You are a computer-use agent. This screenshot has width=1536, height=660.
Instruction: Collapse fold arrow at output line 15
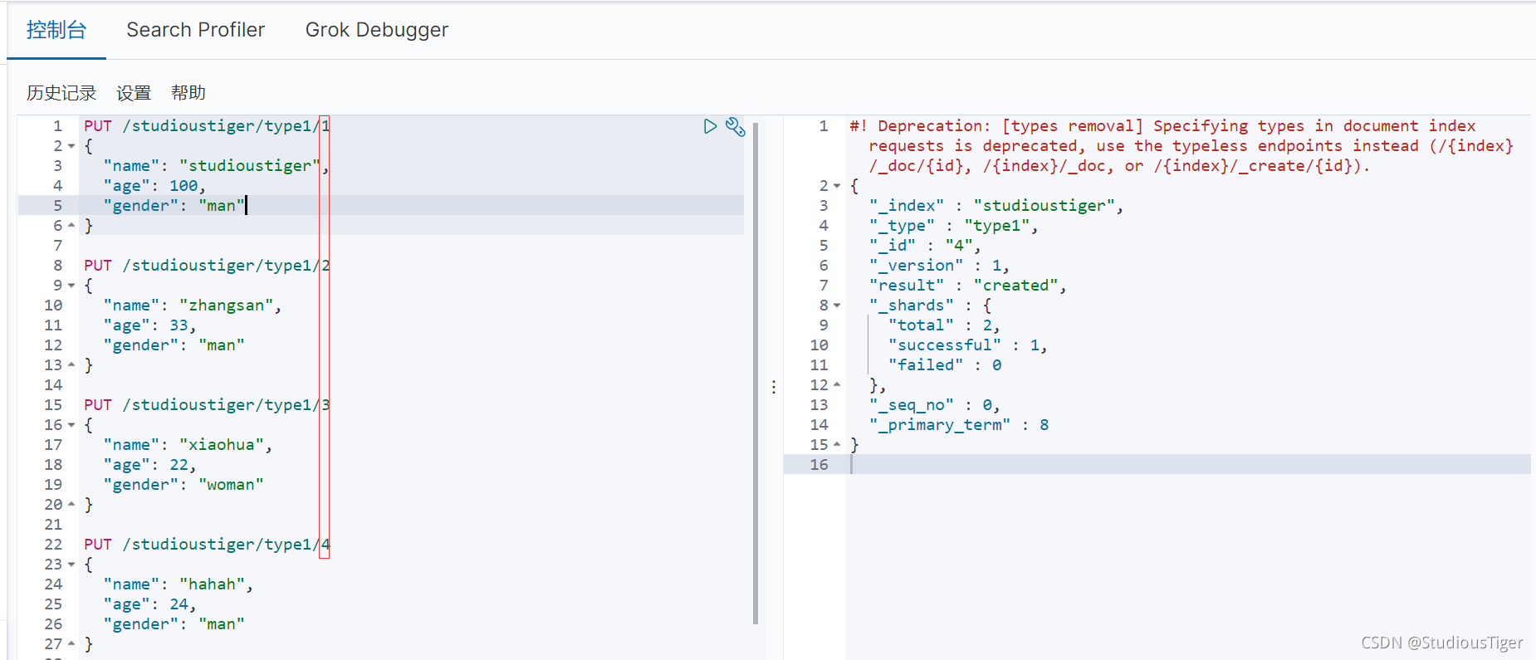click(837, 445)
